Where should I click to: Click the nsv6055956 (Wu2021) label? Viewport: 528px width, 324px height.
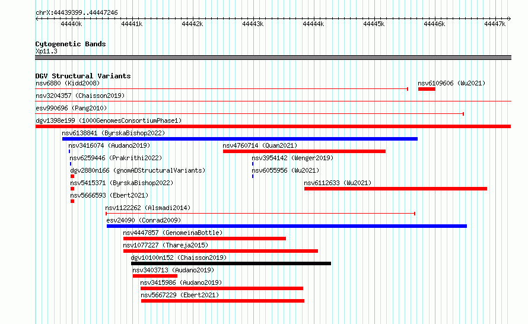(285, 170)
